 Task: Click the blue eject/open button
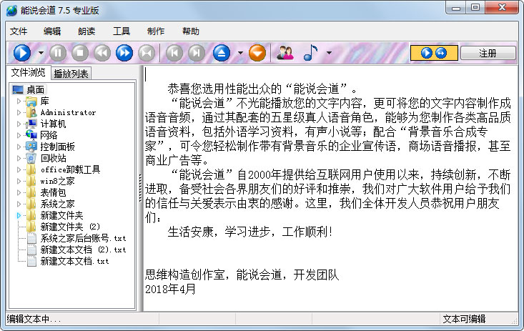[222, 53]
